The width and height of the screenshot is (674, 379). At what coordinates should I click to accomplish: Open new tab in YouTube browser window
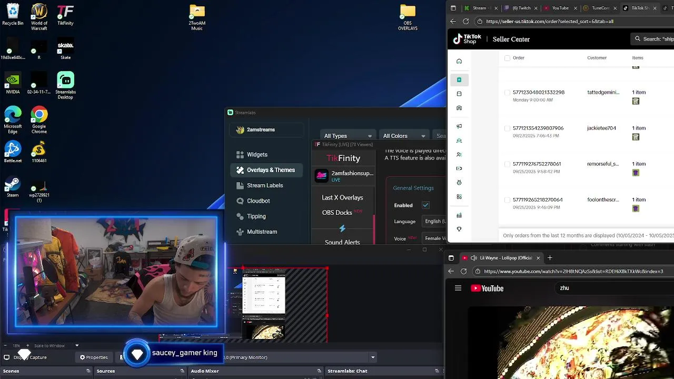tap(550, 258)
